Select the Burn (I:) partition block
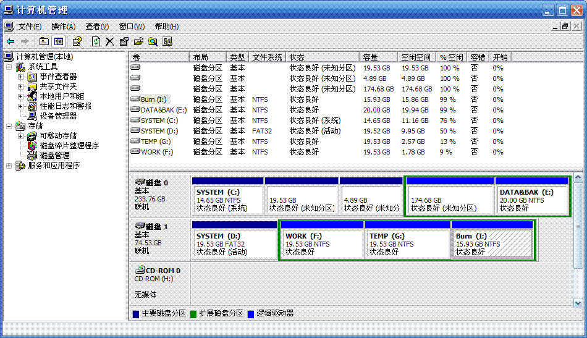The image size is (587, 338). [492, 240]
